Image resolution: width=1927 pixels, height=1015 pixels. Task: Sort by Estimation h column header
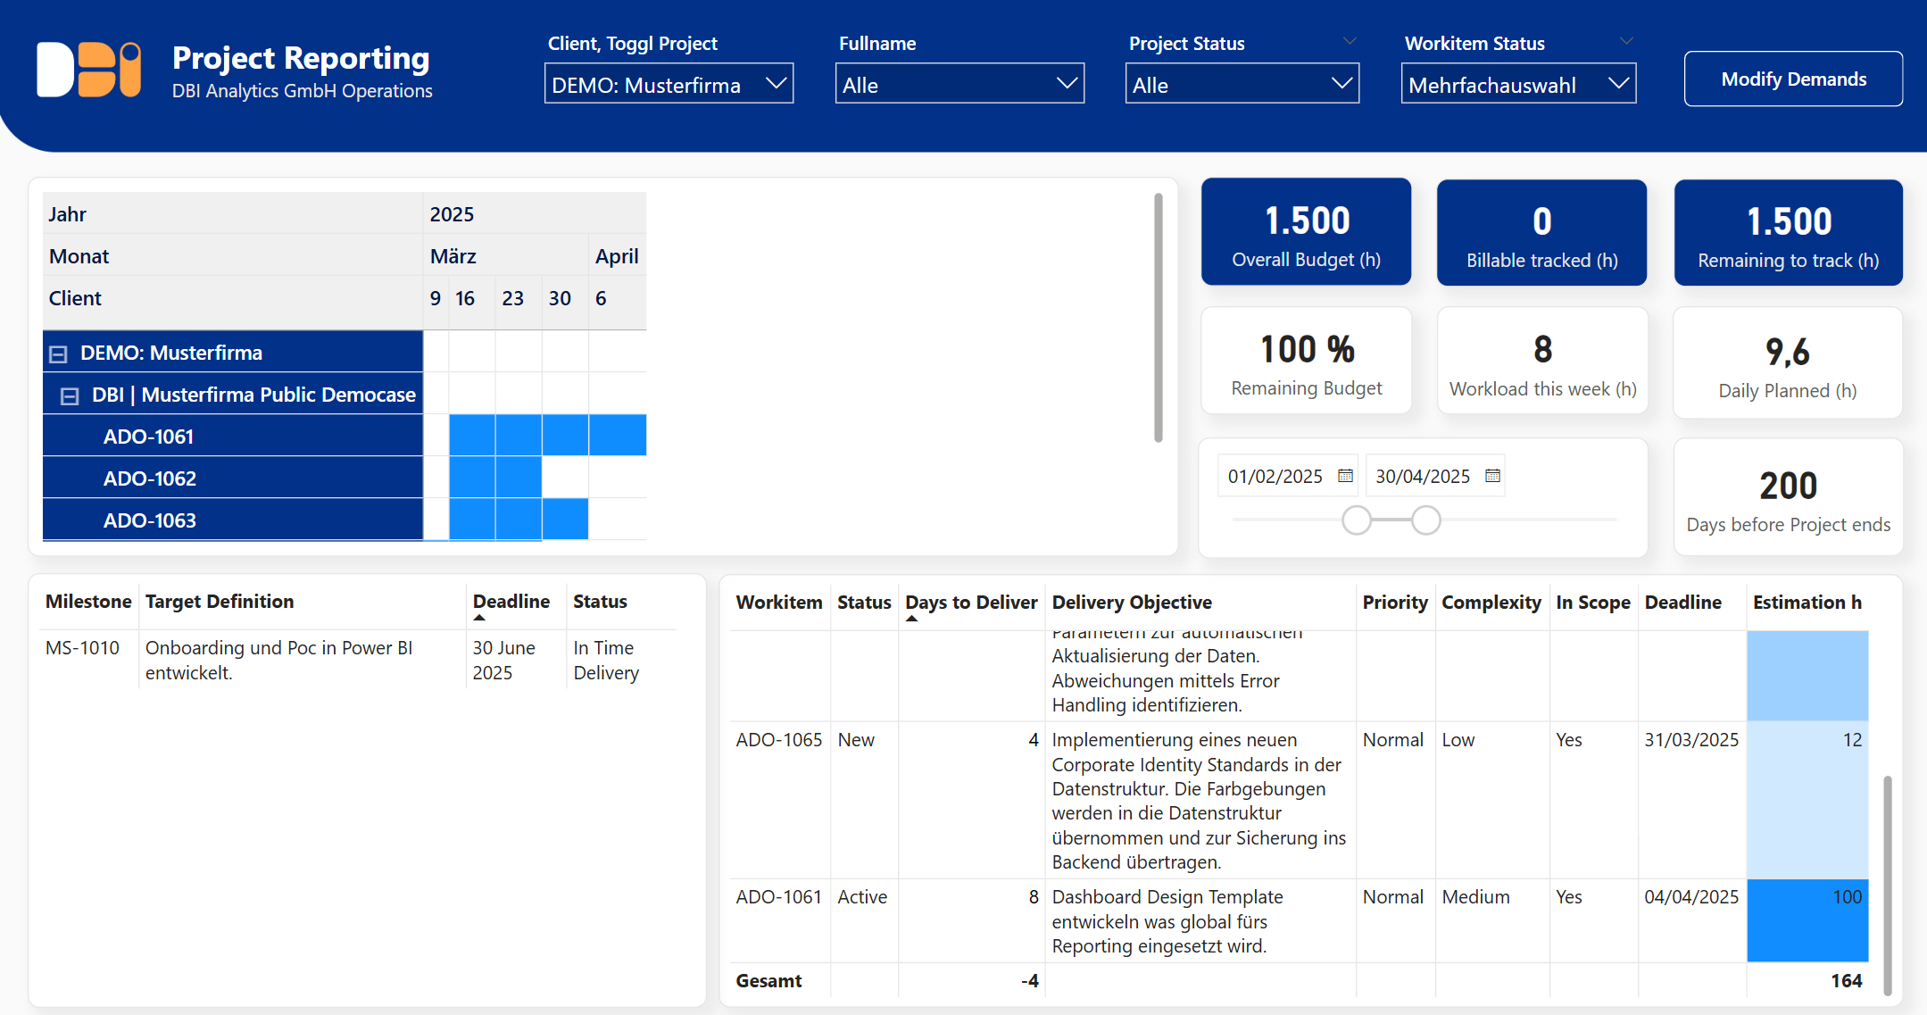[1807, 603]
